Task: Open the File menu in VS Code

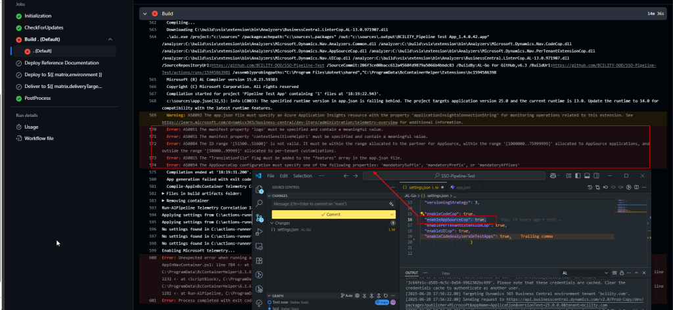Action: tap(270, 176)
